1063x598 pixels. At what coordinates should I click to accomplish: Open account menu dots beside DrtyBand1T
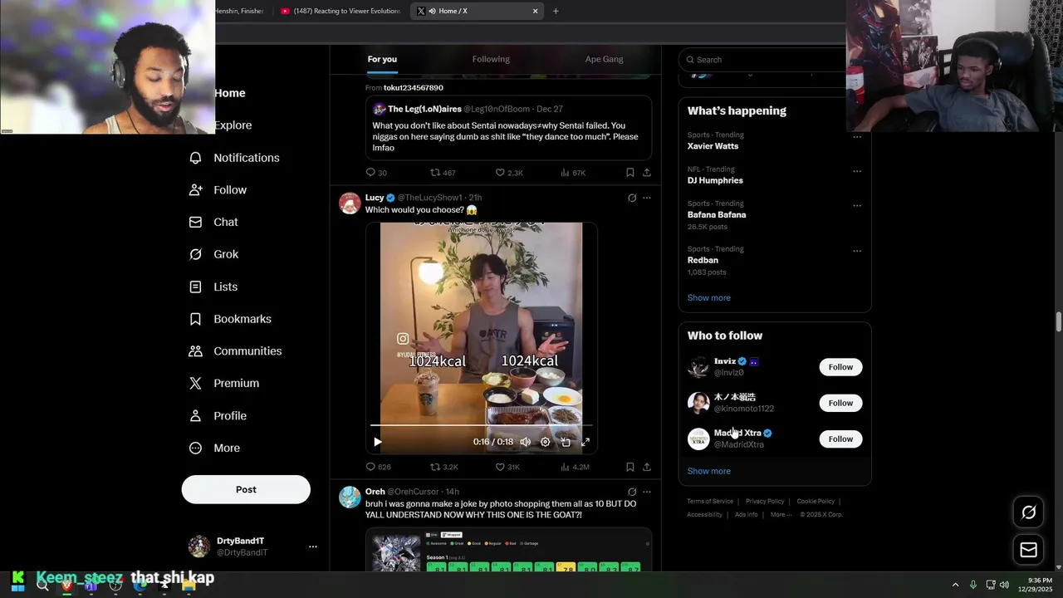(x=313, y=547)
